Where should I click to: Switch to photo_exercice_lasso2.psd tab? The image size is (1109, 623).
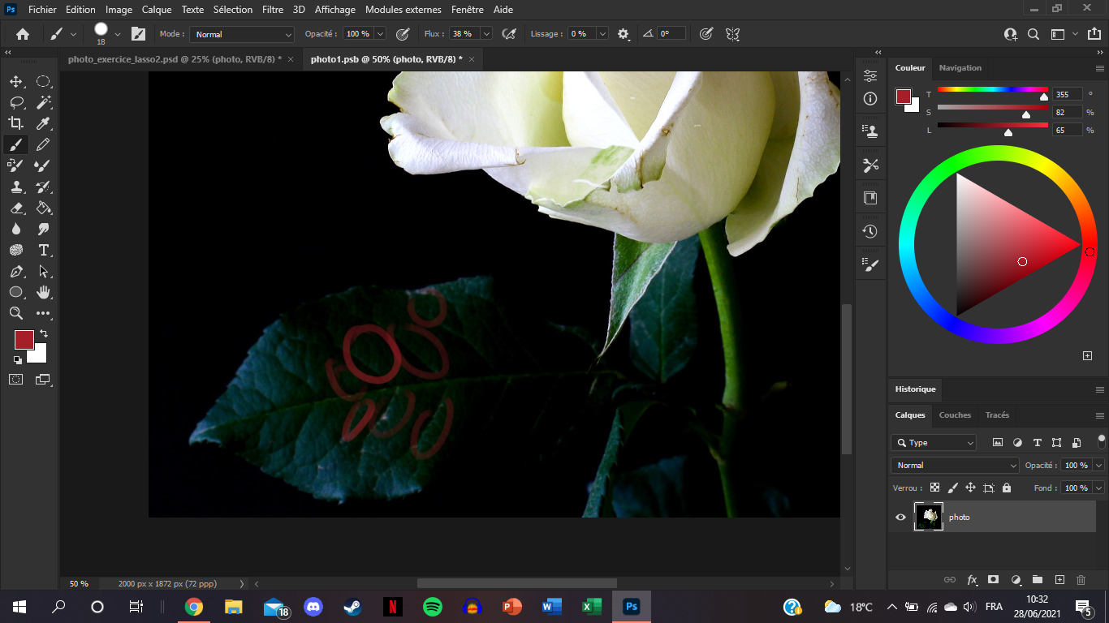click(x=175, y=59)
